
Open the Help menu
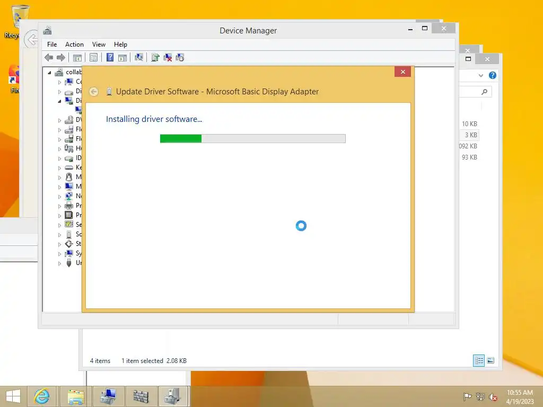point(120,45)
